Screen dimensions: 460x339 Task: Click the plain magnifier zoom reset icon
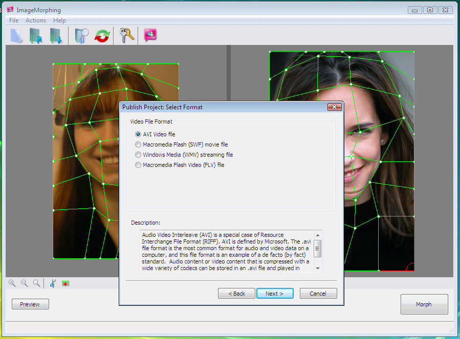coord(36,283)
